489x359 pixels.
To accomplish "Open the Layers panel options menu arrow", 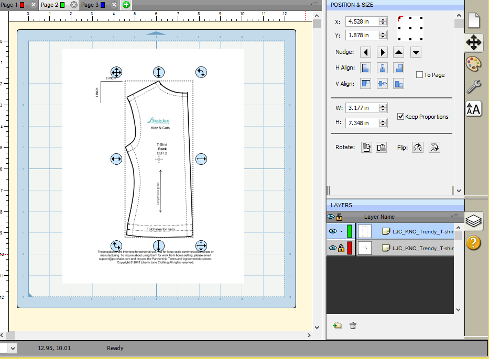I will 453,217.
